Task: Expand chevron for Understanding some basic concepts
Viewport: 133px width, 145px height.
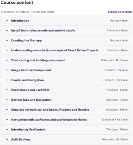Action: [7, 50]
